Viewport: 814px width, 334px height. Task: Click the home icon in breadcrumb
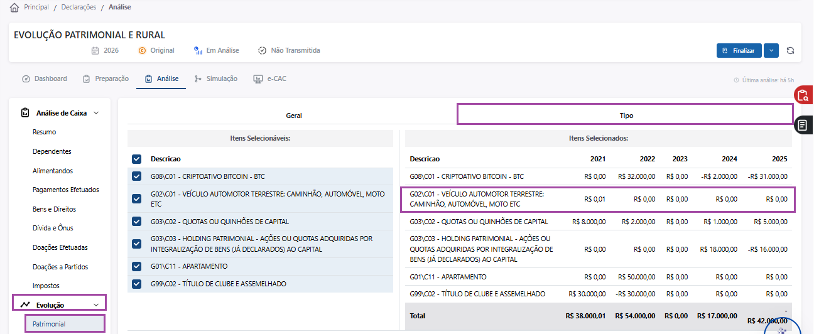pos(14,8)
